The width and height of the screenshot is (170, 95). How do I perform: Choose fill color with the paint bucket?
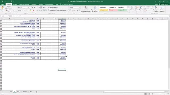[x=31, y=10]
